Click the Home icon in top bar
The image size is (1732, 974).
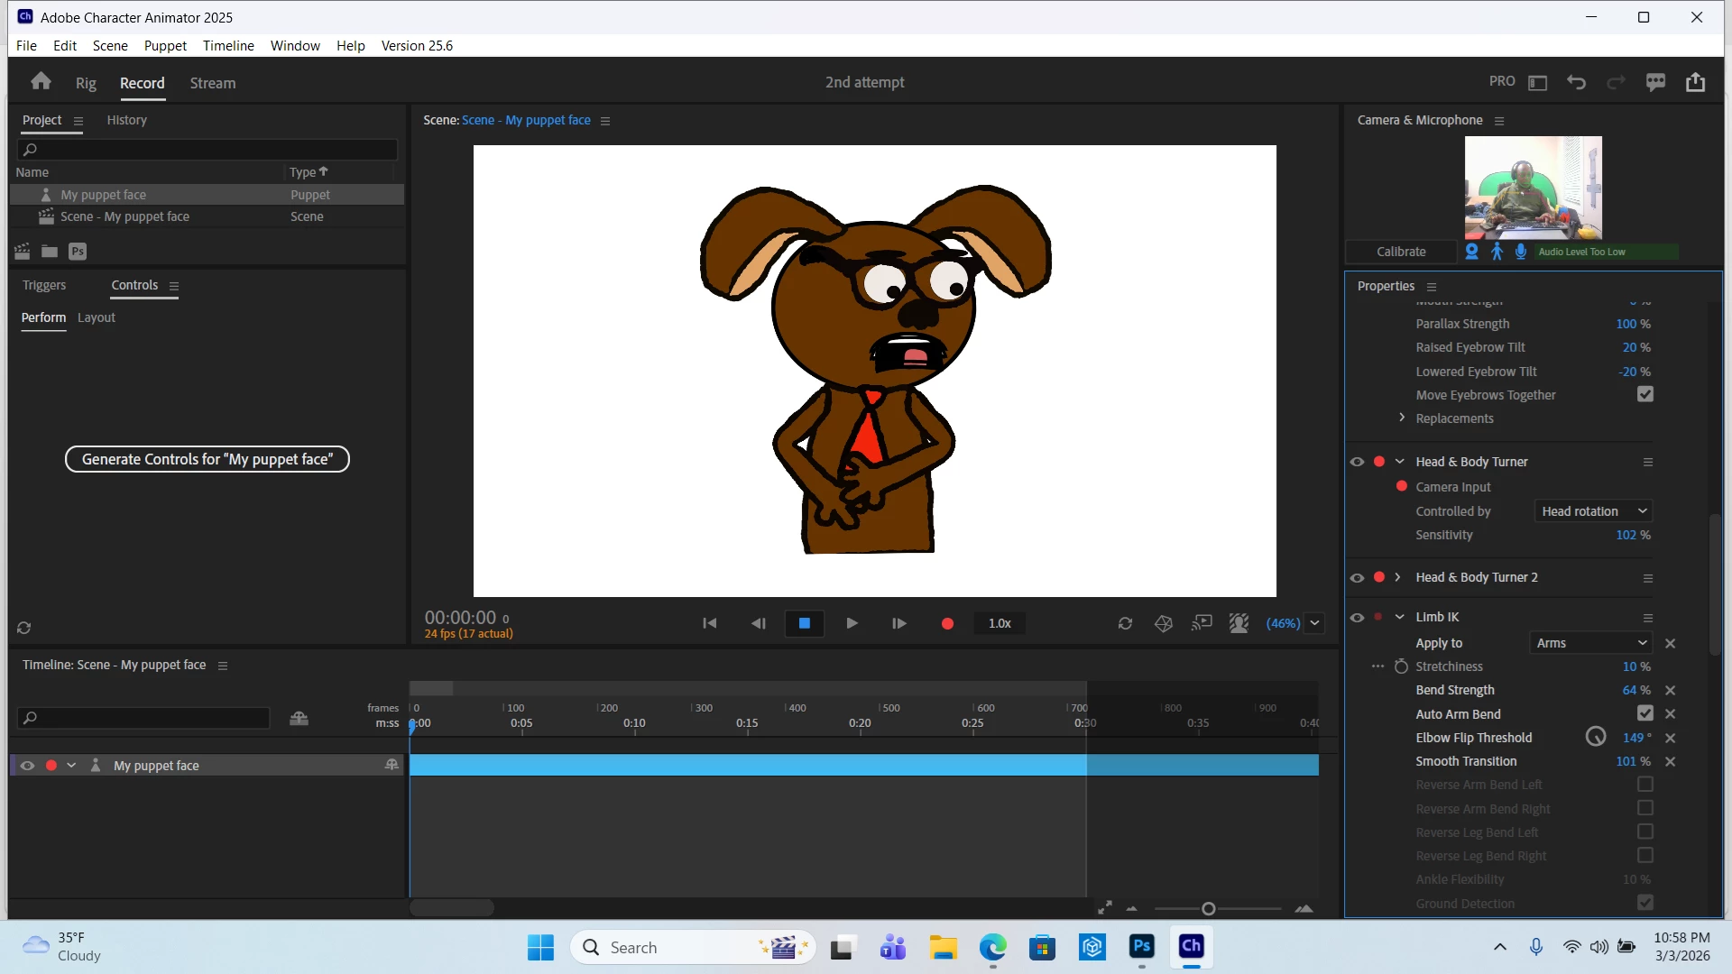pos(41,82)
